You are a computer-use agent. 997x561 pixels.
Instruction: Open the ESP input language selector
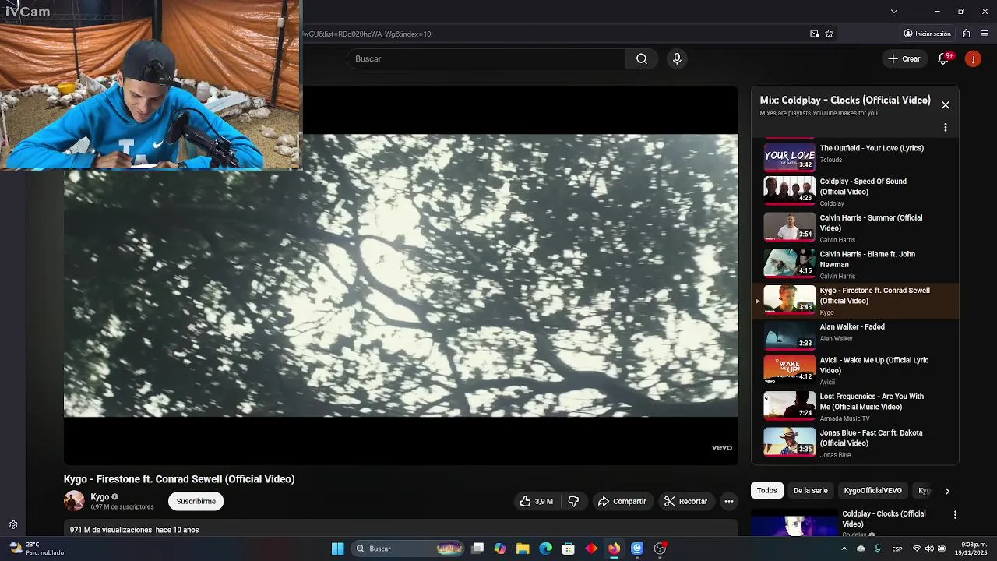click(x=897, y=549)
